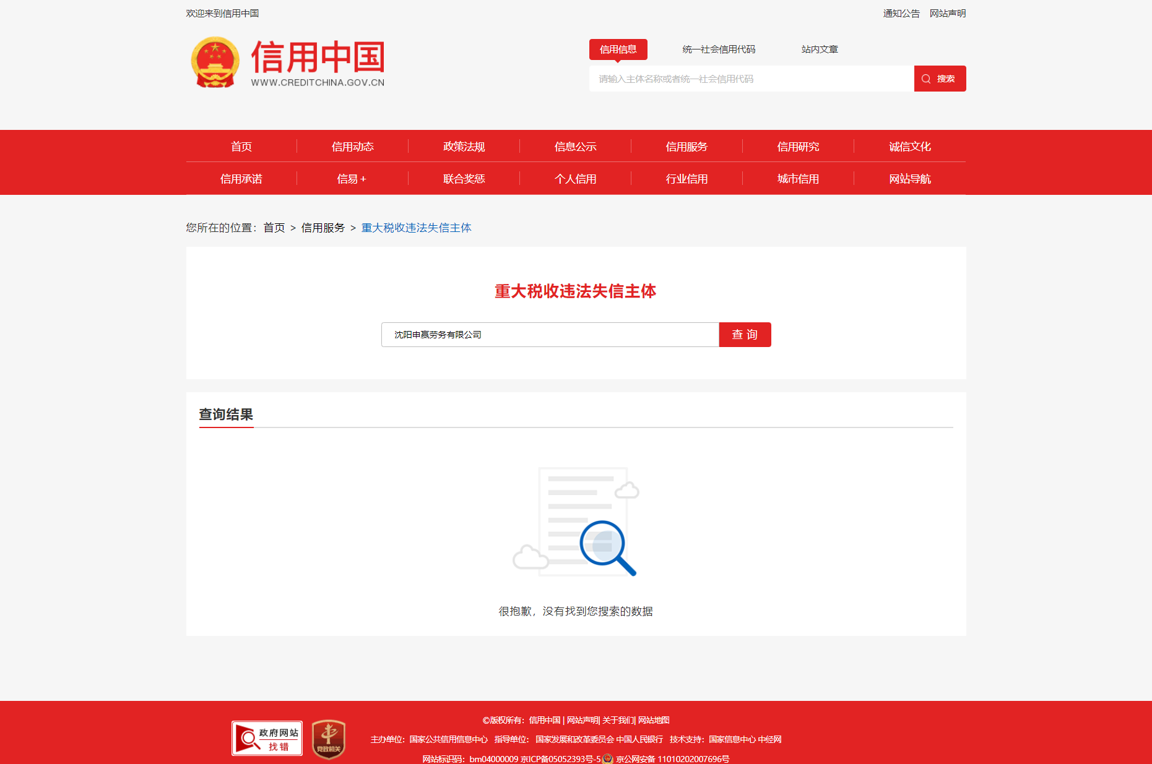The height and width of the screenshot is (764, 1152).
Task: Open the 信用动态 navigation item
Action: click(353, 147)
